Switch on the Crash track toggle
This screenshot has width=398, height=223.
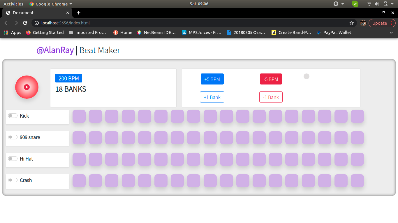click(x=13, y=180)
